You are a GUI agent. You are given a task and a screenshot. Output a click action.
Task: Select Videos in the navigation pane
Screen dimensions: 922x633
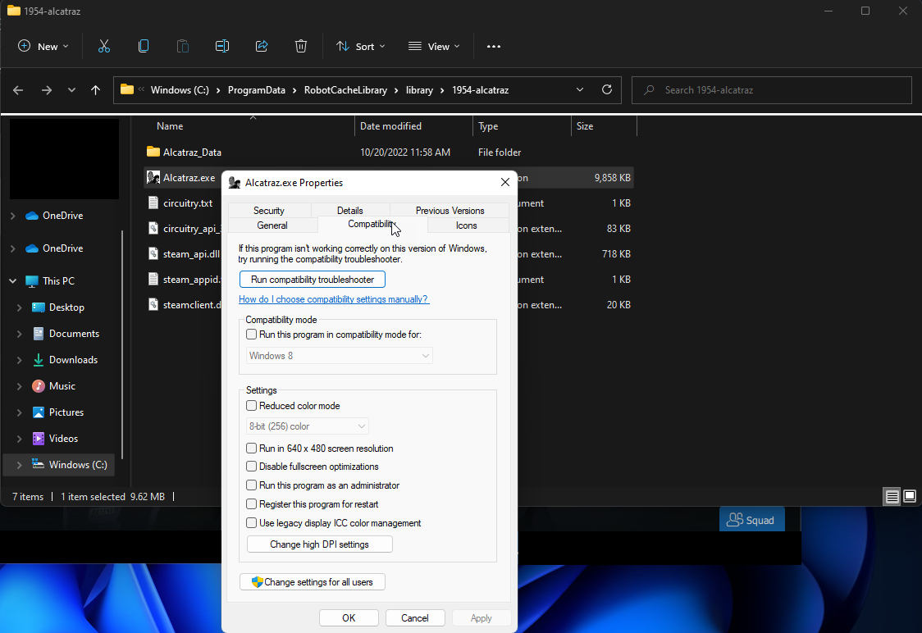click(63, 439)
